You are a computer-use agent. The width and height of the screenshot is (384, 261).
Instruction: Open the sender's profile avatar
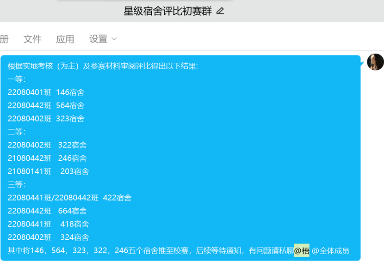tap(375, 62)
